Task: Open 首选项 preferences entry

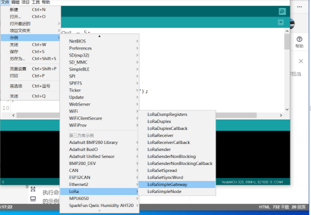Action: 31,86
